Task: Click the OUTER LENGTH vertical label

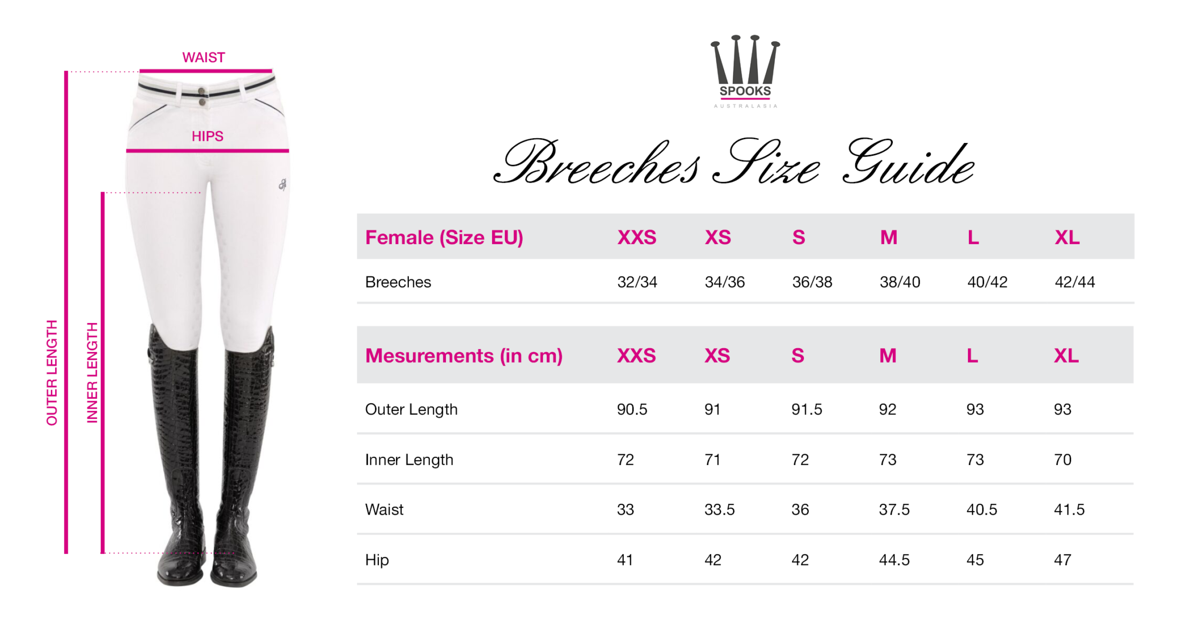Action: 51,373
